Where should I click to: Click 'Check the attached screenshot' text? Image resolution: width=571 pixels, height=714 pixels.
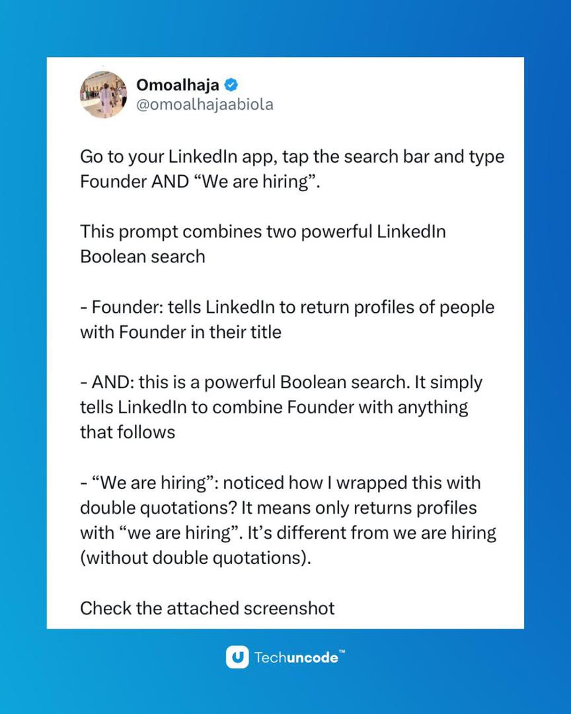(208, 608)
